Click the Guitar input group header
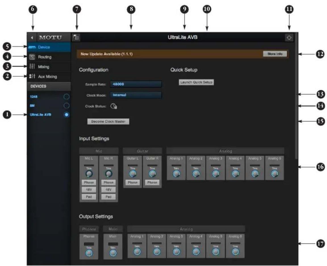This screenshot has width=327, height=266. click(x=142, y=151)
